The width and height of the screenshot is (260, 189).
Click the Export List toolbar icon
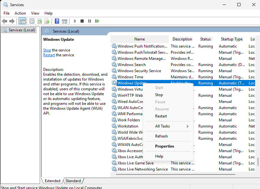(x=47, y=21)
